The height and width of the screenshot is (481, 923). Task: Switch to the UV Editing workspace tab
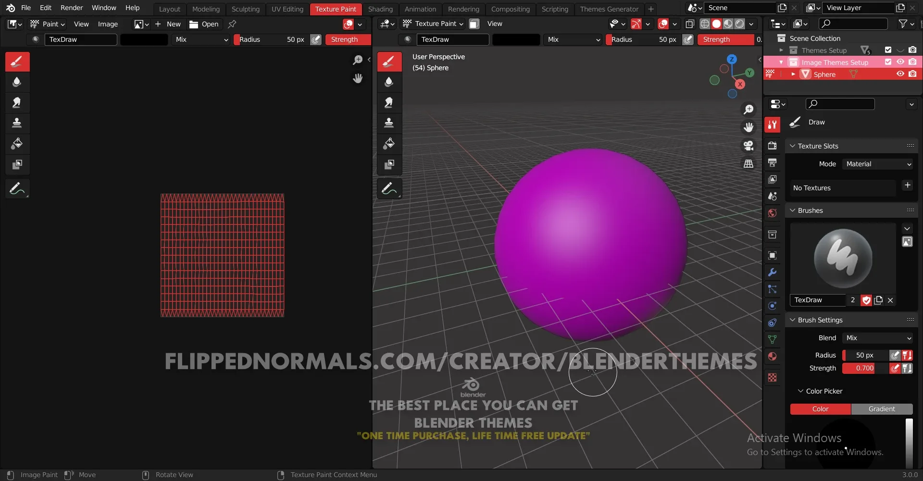(x=287, y=9)
